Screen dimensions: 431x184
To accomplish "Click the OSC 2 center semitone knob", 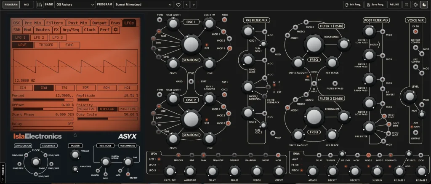I will [191, 119].
